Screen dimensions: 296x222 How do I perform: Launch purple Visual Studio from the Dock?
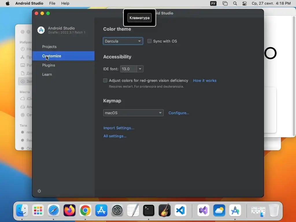pyautogui.click(x=203, y=210)
